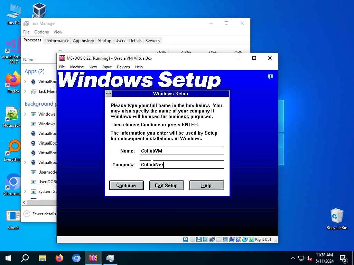The width and height of the screenshot is (354, 265).
Task: Click the audio speaker icon in VirtualBox status bar
Action: [205, 239]
